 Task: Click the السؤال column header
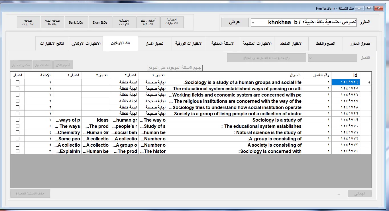[235, 75]
